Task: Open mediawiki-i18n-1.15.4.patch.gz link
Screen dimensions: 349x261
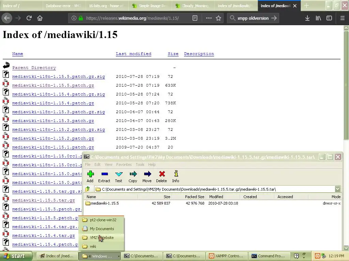Action: pos(53,103)
